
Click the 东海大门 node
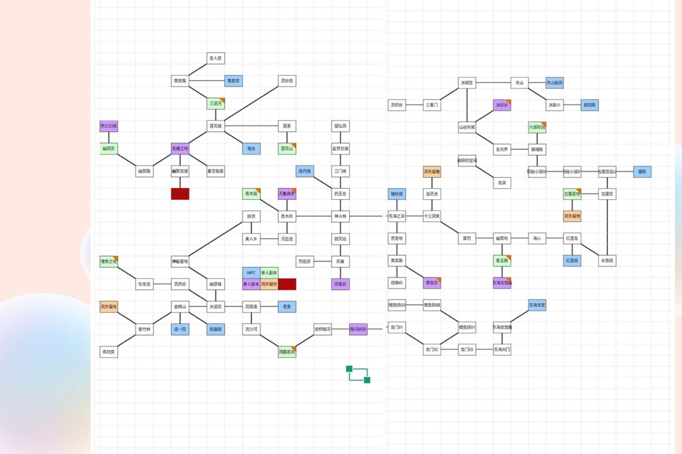(502, 349)
